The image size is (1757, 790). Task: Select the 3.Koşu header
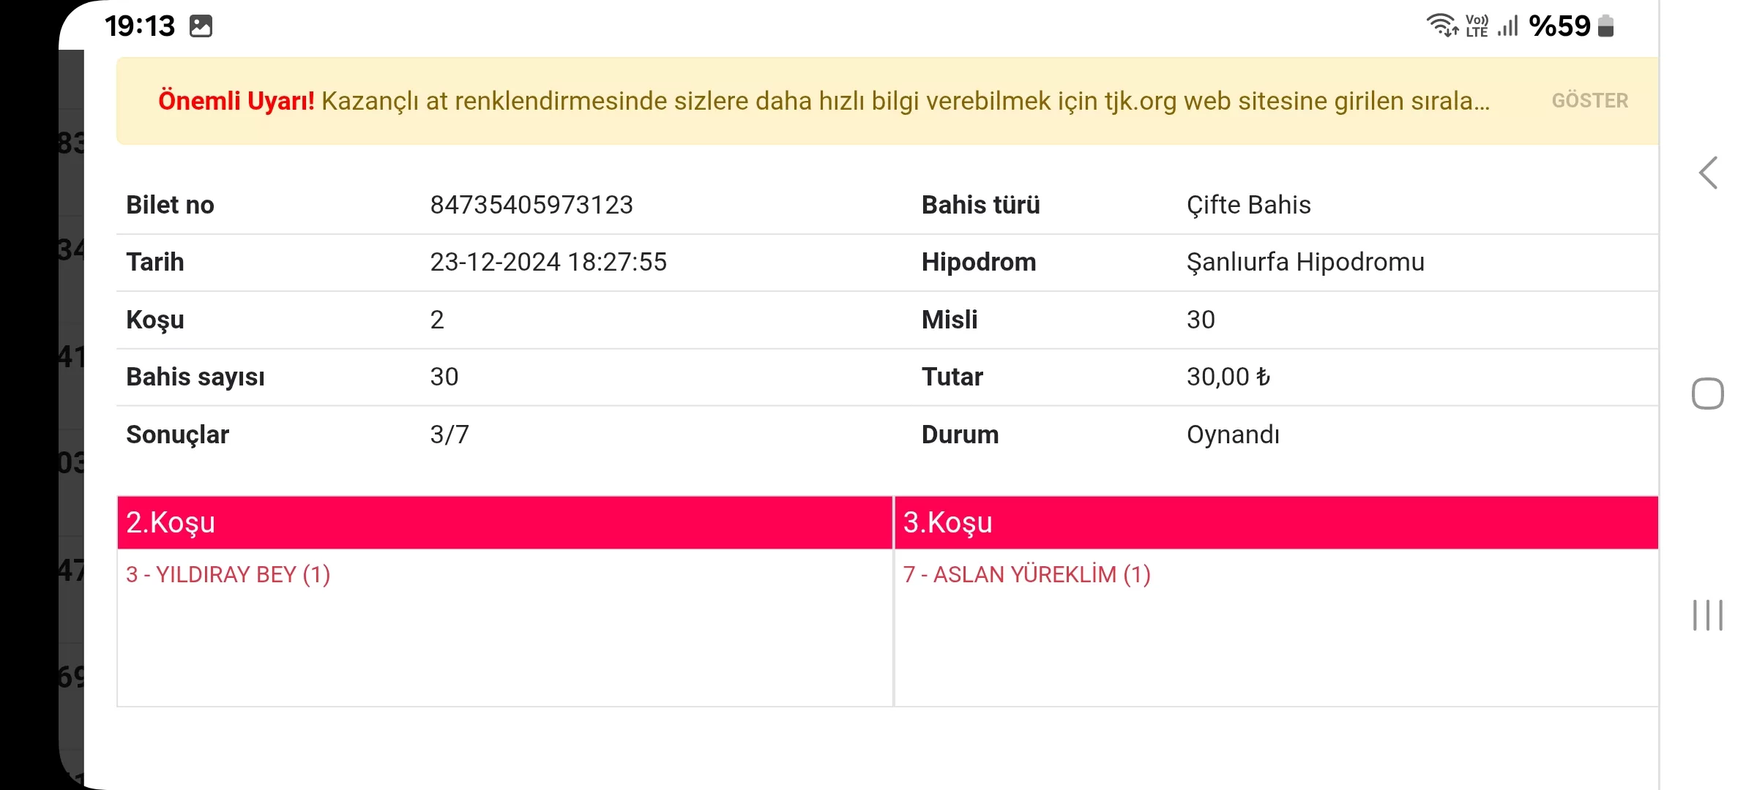tap(1275, 522)
